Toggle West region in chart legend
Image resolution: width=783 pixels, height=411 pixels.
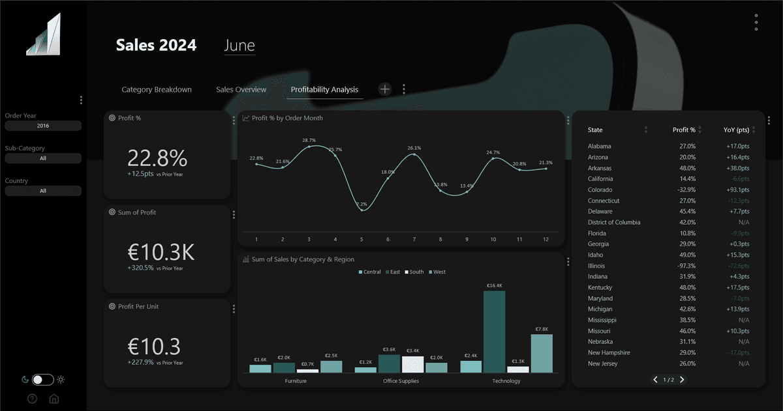click(x=437, y=272)
